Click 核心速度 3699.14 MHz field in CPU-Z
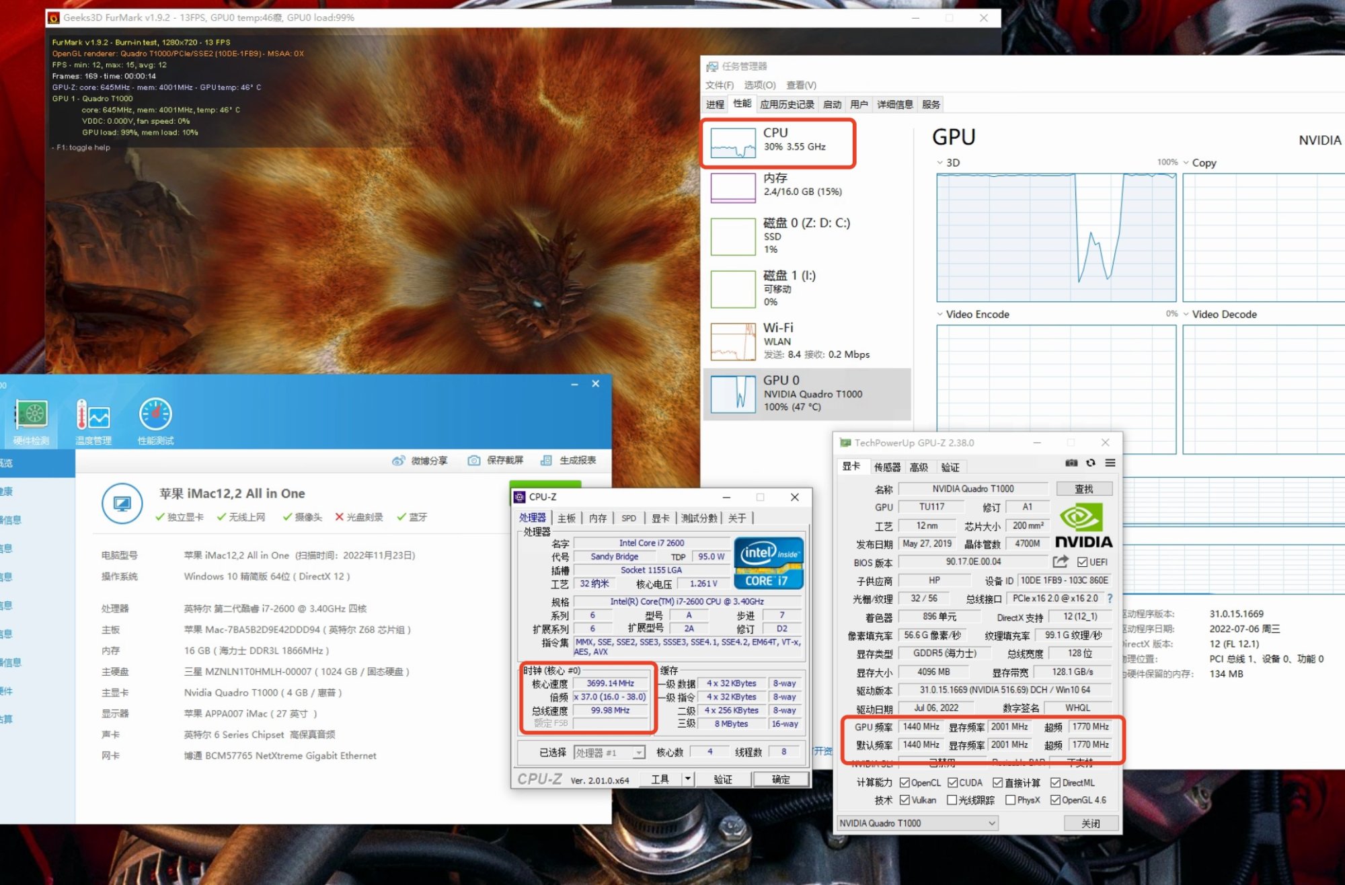 pos(610,683)
